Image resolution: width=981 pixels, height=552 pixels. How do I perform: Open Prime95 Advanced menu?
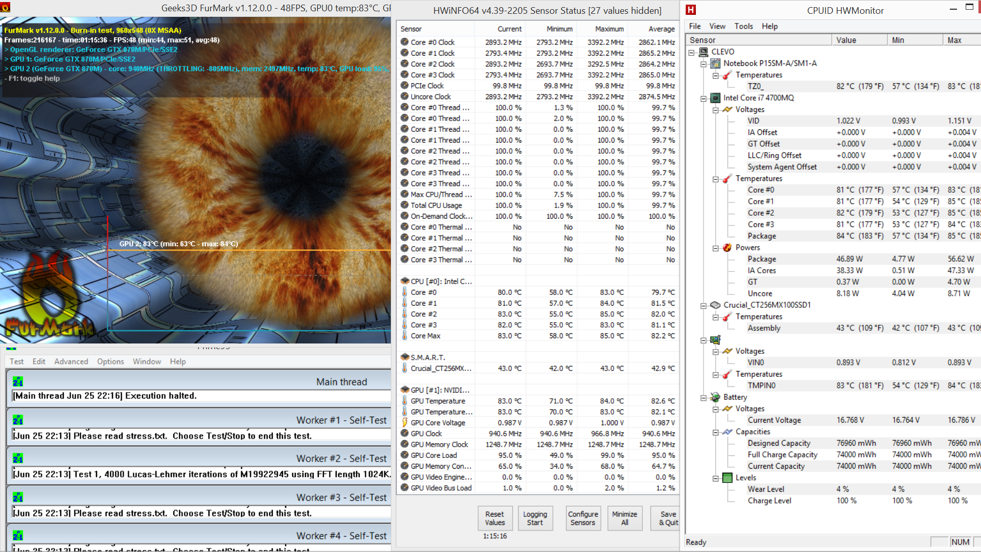(71, 361)
